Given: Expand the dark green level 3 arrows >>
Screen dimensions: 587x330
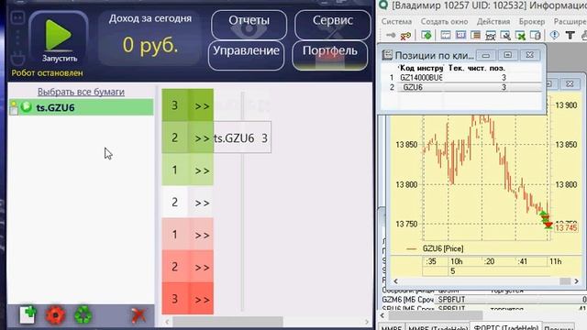Looking at the screenshot, I should [201, 106].
